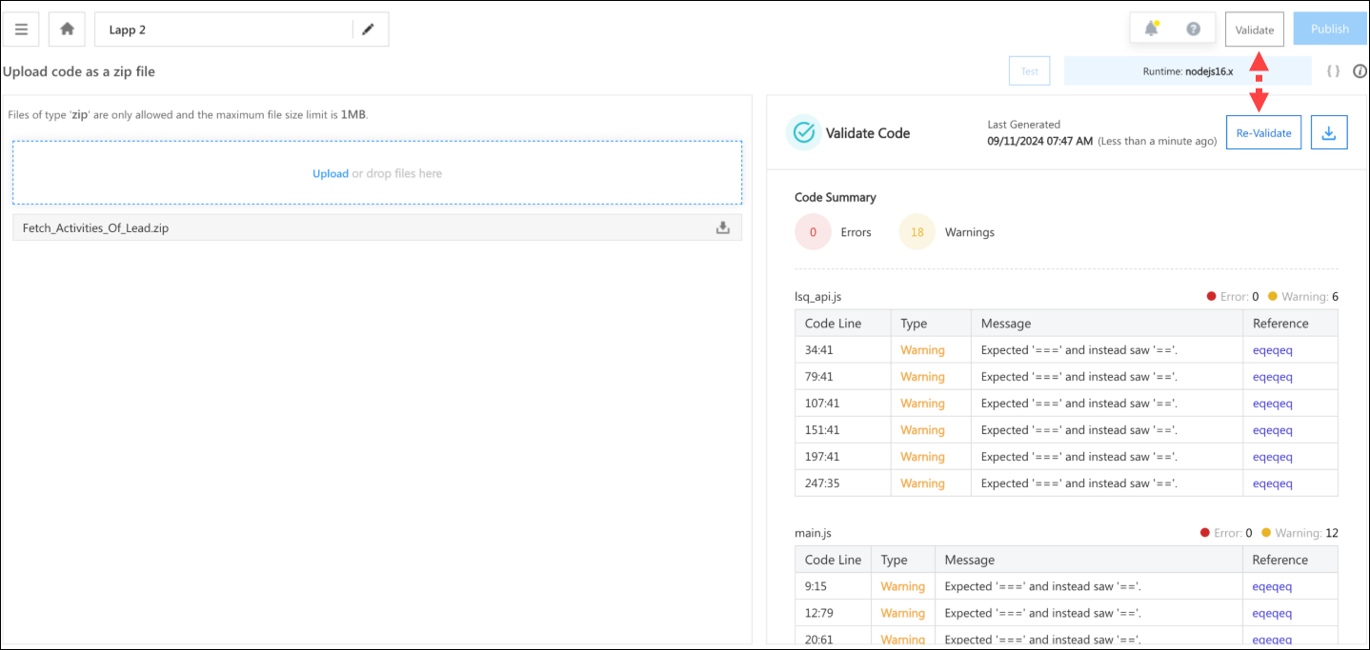The width and height of the screenshot is (1370, 650).
Task: Open eqeqeq reference for line 107:41
Action: [1273, 404]
